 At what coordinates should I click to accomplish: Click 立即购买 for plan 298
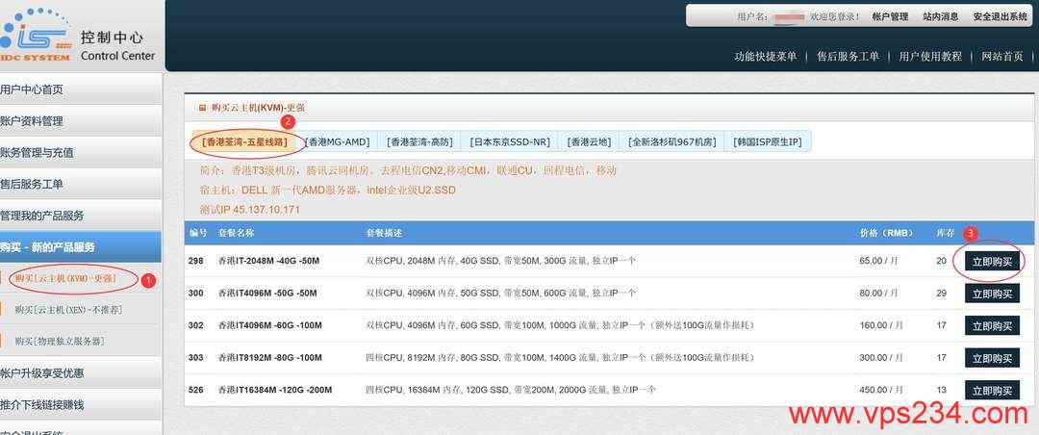pyautogui.click(x=992, y=261)
